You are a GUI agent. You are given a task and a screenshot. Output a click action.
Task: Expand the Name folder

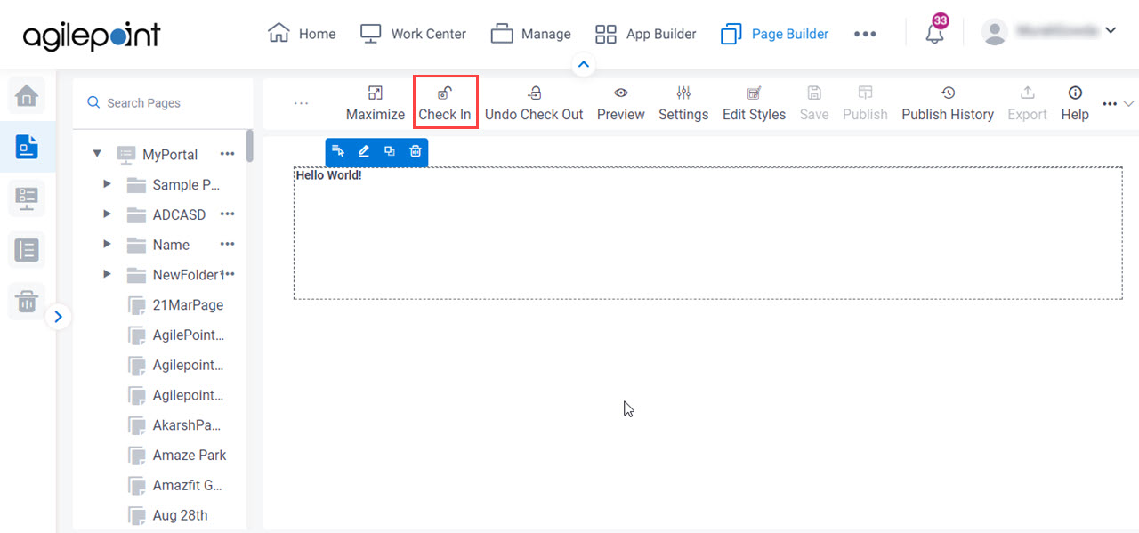pyautogui.click(x=107, y=245)
